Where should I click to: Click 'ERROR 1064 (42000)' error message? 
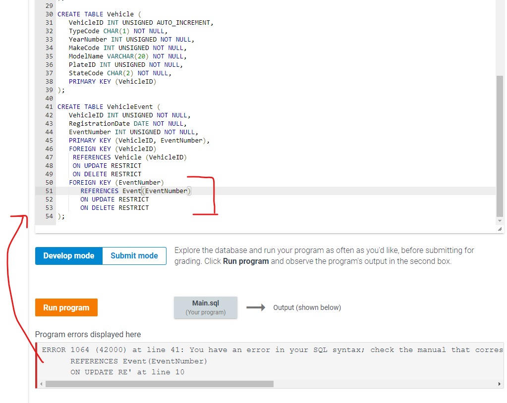[x=84, y=350]
